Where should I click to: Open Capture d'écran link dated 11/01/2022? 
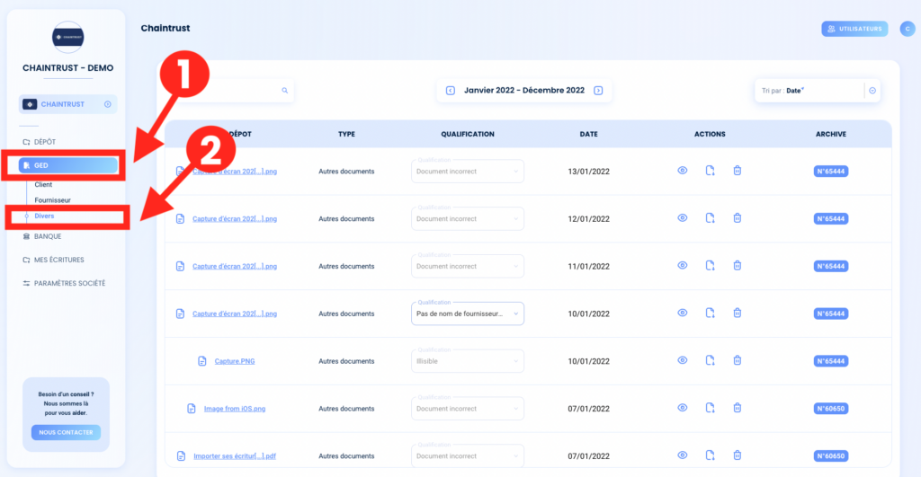coord(235,267)
